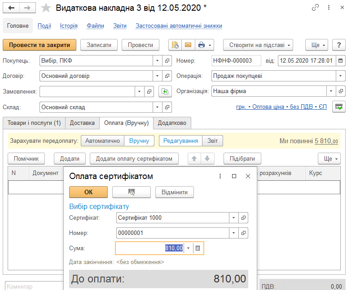The image size is (347, 290).
Task: Add document to favorites with star icon
Action: point(46,8)
